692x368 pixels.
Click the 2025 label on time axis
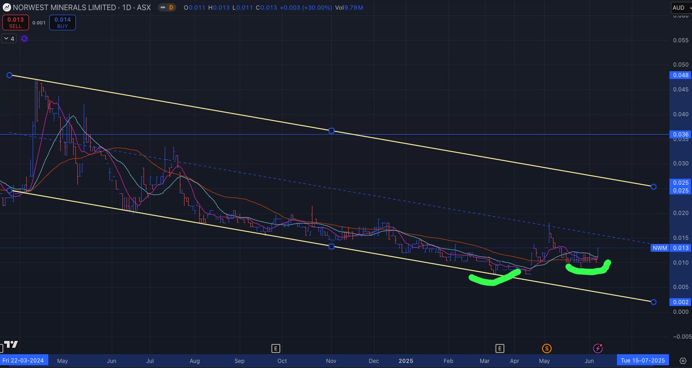[406, 361]
